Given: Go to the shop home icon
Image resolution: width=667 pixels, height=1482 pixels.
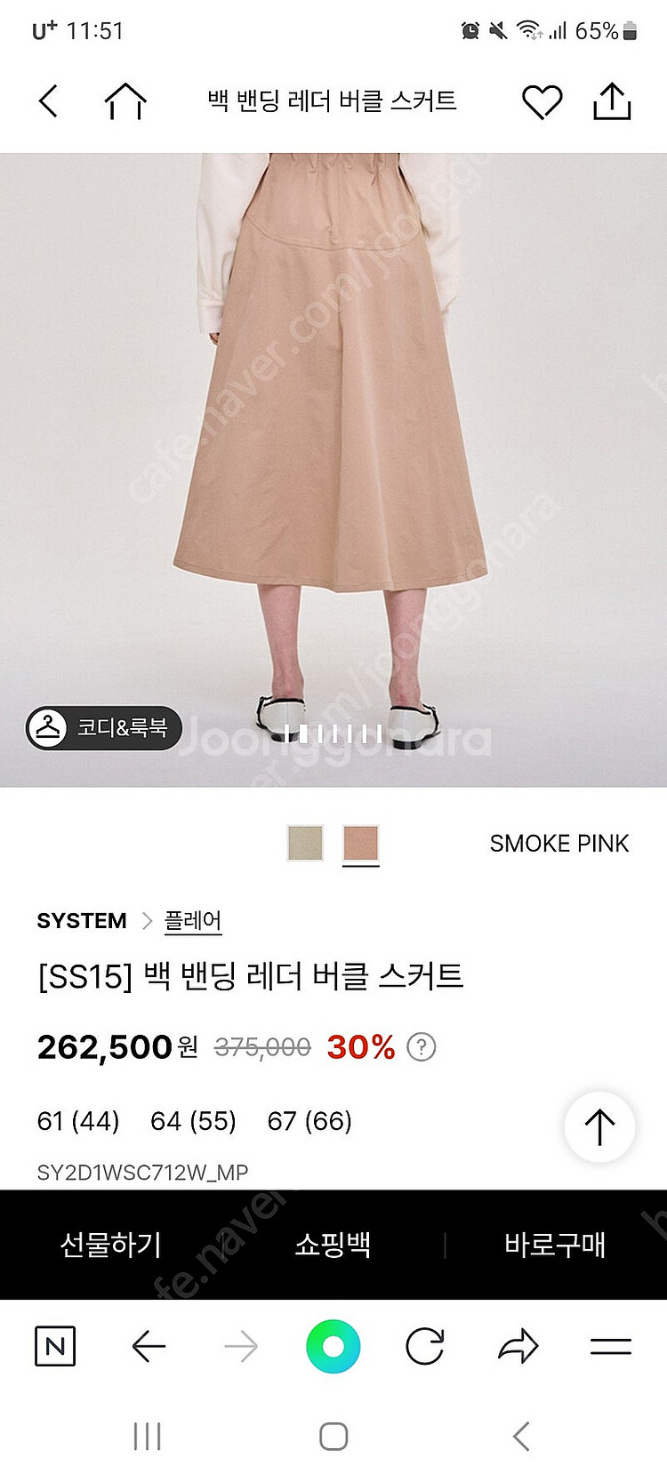Looking at the screenshot, I should [125, 101].
